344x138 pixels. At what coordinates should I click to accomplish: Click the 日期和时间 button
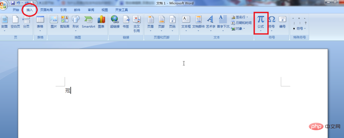coord(241,23)
